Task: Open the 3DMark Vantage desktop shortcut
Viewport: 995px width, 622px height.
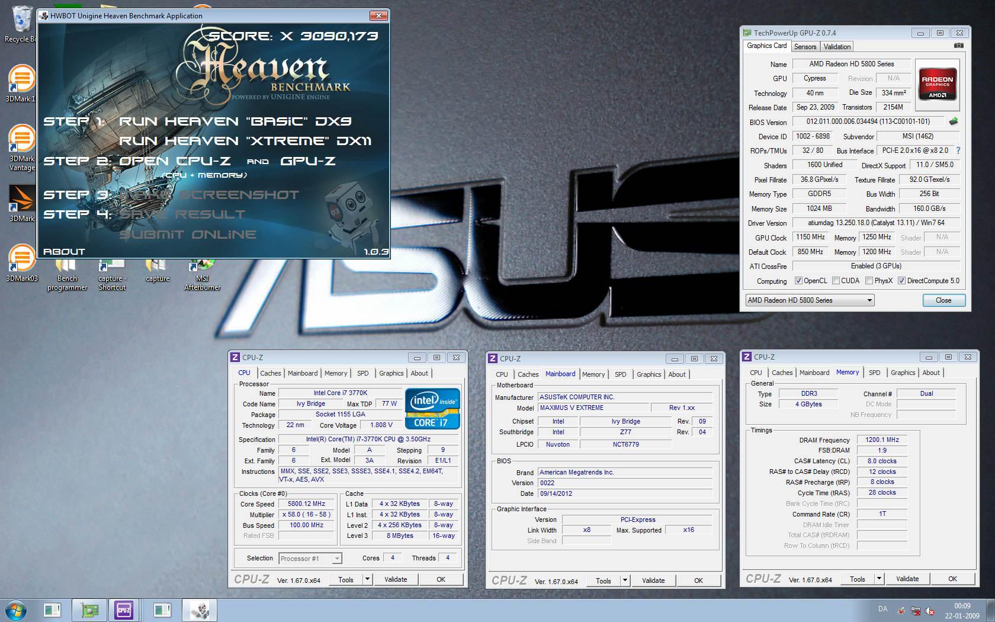Action: [21, 147]
